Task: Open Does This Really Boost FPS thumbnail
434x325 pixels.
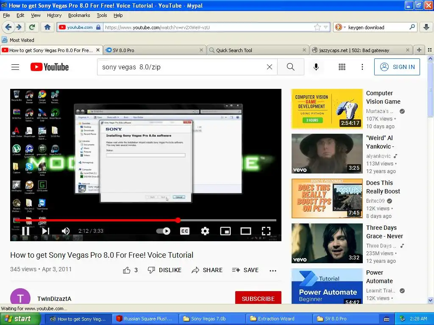Action: (327, 198)
